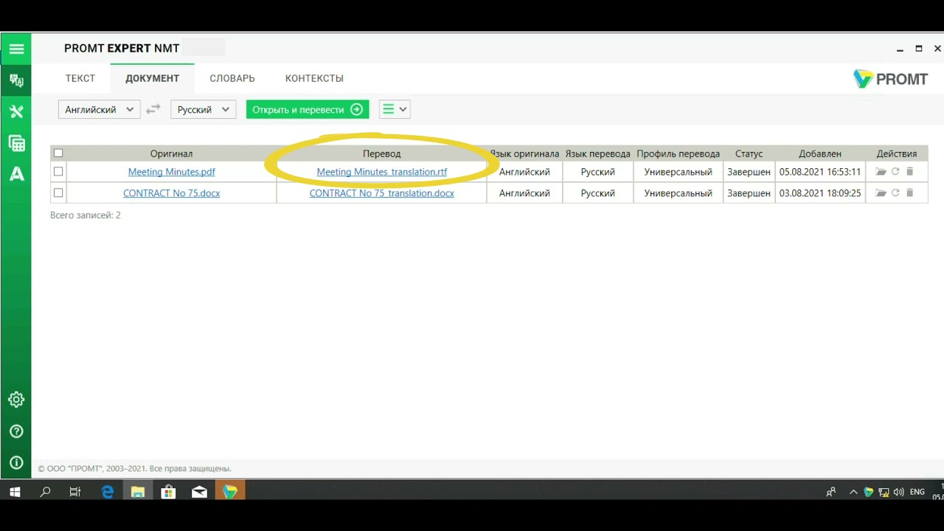Open CONTRACT No 75_translation.docx link
The height and width of the screenshot is (531, 944).
coord(382,193)
